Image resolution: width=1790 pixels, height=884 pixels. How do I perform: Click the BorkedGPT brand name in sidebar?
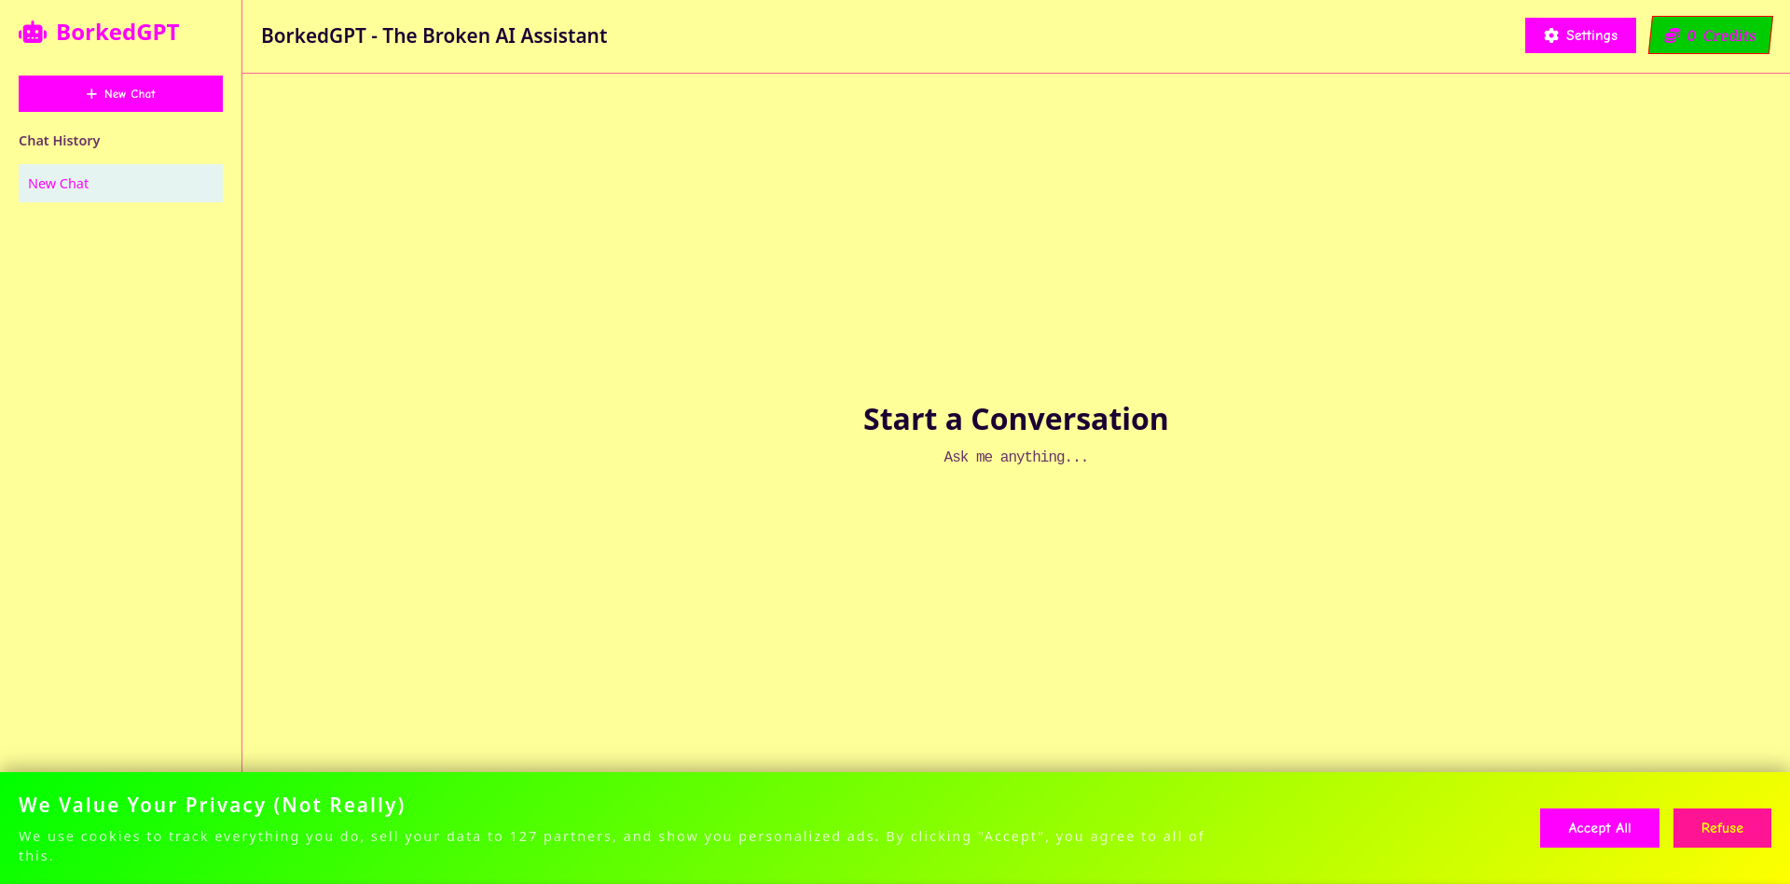point(117,33)
